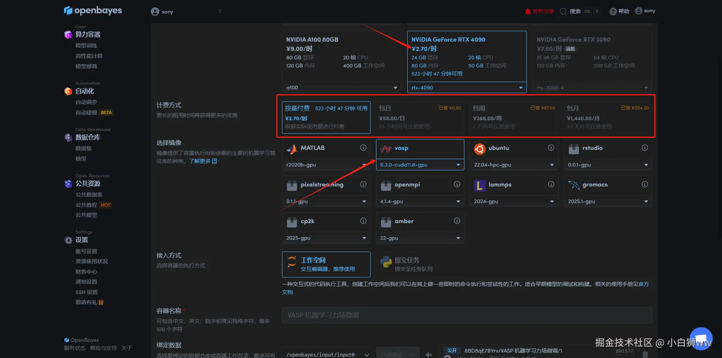The width and height of the screenshot is (722, 358).
Task: Click the 公共资源 section icon
Action: (68, 184)
